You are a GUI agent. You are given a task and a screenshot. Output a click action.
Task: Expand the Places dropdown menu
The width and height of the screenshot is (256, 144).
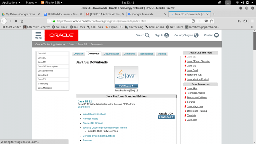pos(31,2)
